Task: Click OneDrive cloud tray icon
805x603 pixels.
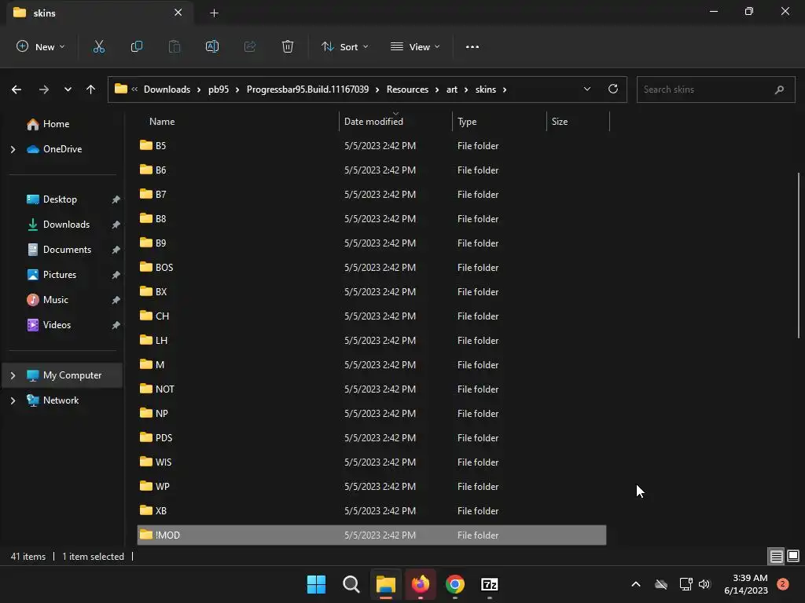Action: [x=661, y=584]
